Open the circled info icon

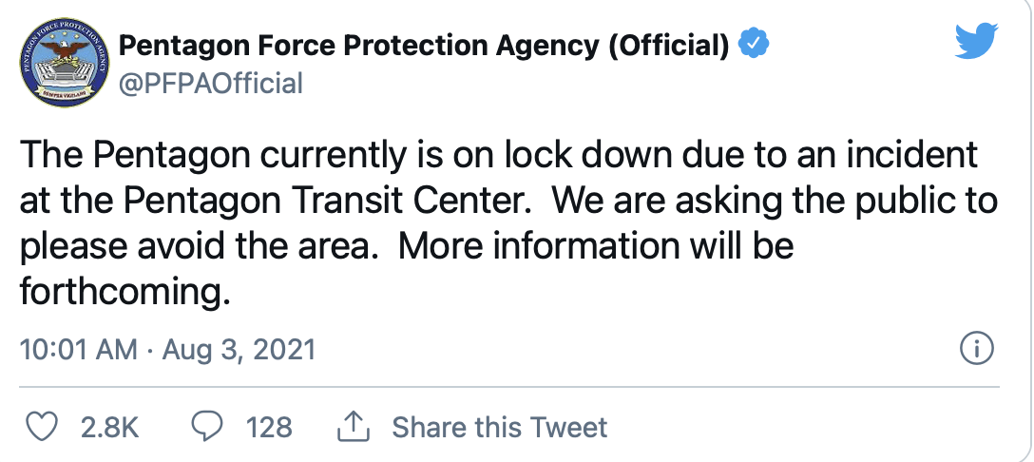tap(976, 349)
